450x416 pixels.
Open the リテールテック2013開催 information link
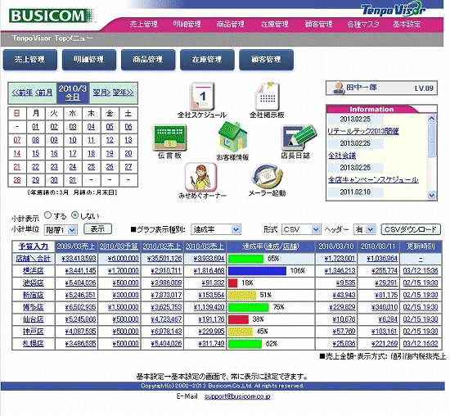point(363,131)
